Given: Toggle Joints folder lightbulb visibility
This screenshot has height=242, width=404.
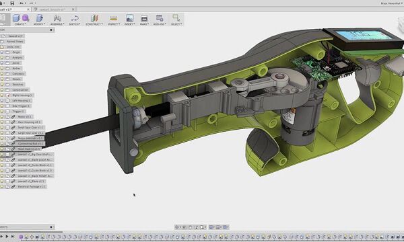Looking at the screenshot, I should pos(2,63).
